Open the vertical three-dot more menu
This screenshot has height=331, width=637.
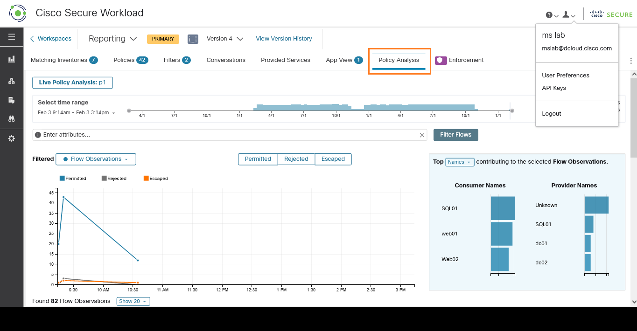coord(631,61)
